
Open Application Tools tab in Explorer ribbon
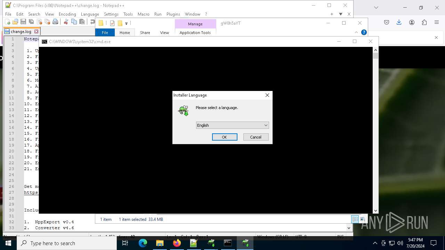pos(195,33)
